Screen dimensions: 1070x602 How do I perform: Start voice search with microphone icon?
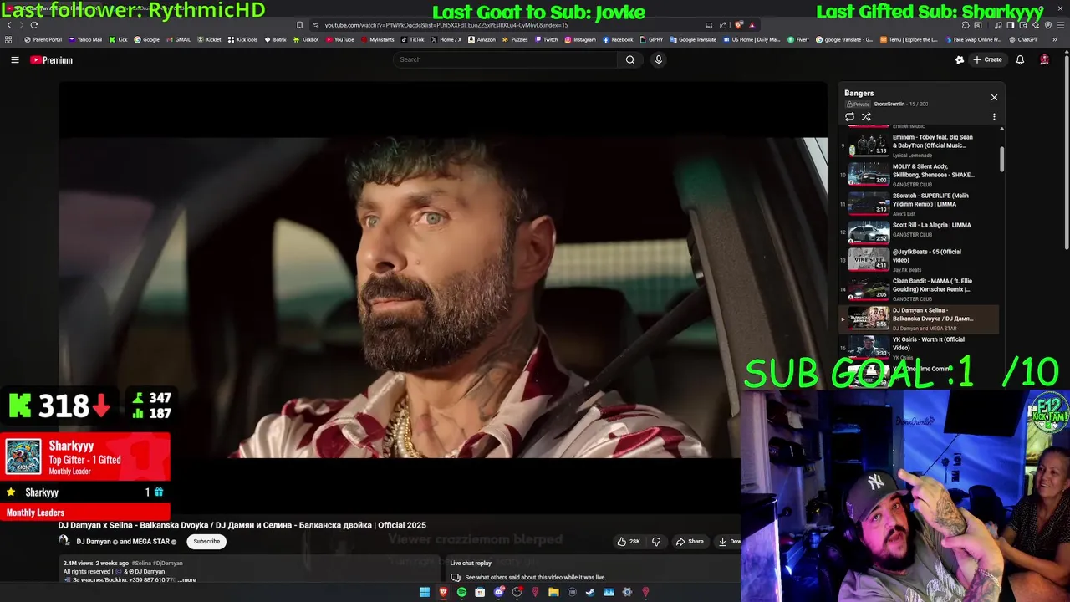(x=659, y=59)
